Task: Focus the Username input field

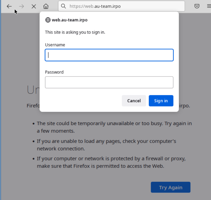Action: [109, 55]
